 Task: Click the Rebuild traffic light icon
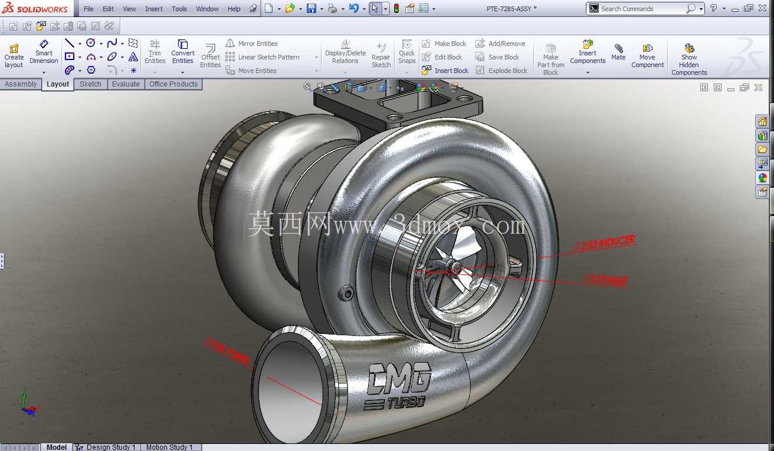396,8
